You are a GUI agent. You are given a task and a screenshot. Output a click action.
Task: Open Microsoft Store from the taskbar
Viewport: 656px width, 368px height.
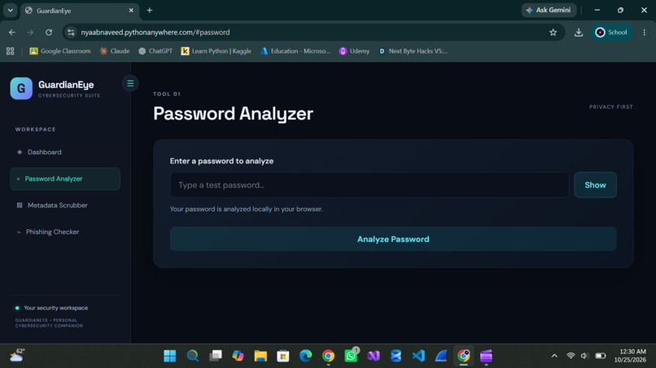(282, 356)
